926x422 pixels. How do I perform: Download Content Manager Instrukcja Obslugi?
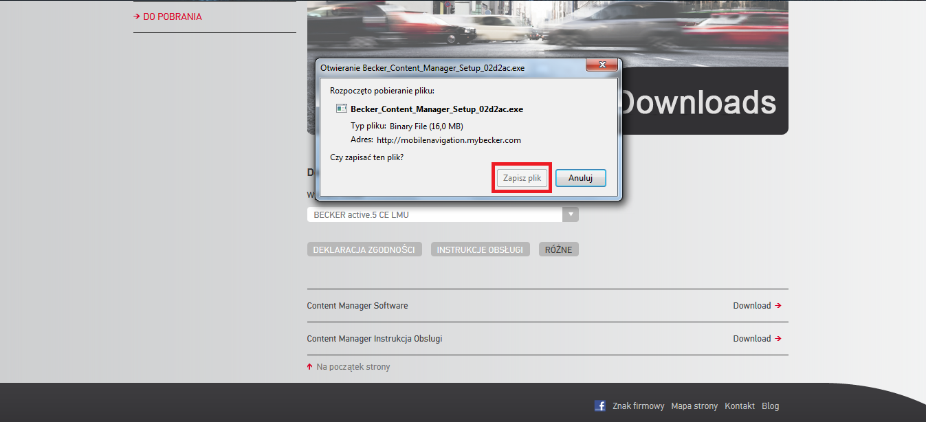(x=757, y=339)
